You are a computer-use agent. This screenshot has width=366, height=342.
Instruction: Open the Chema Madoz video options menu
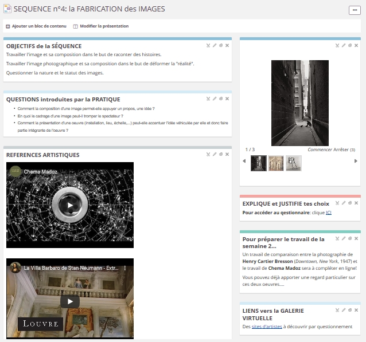pyautogui.click(x=125, y=171)
